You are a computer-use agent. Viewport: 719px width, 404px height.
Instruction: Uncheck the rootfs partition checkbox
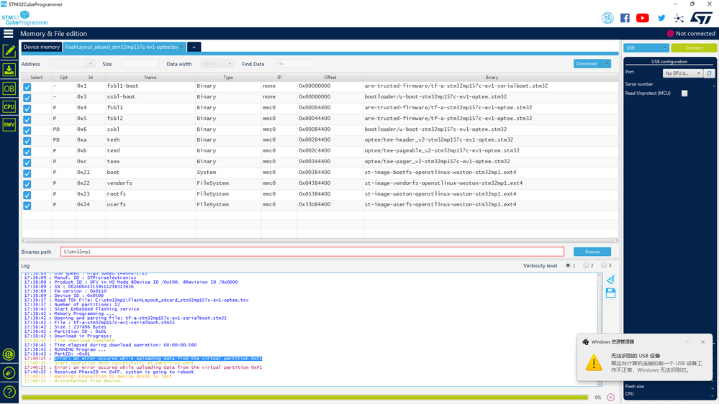click(x=27, y=195)
